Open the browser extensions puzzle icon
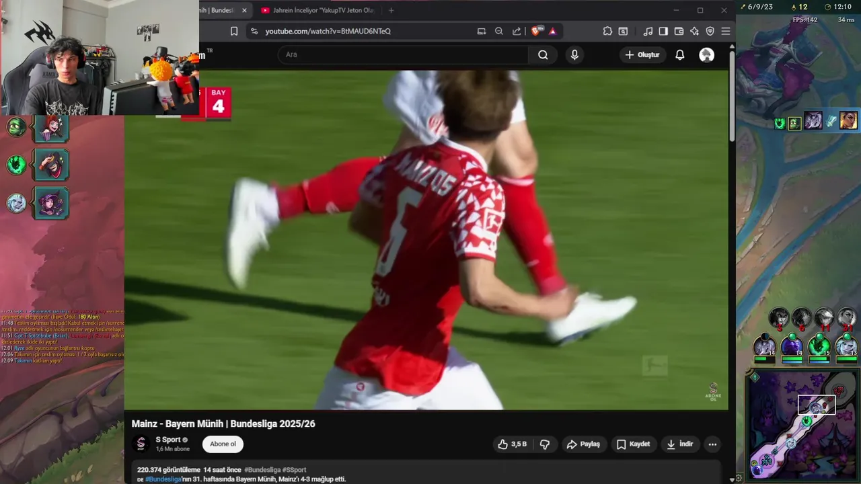Screen dimensions: 861x484 [607, 31]
